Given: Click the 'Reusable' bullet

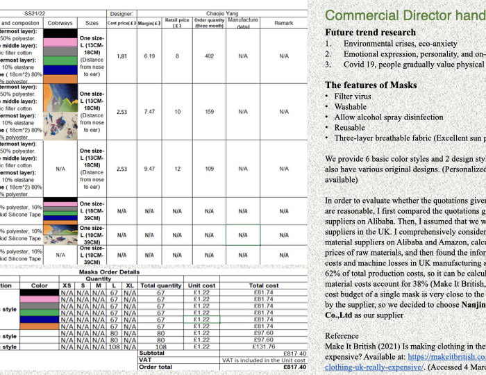Looking at the screenshot, I should pos(349,128).
